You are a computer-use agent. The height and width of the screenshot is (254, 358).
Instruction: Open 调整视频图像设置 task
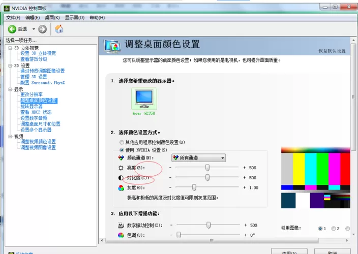click(x=38, y=147)
